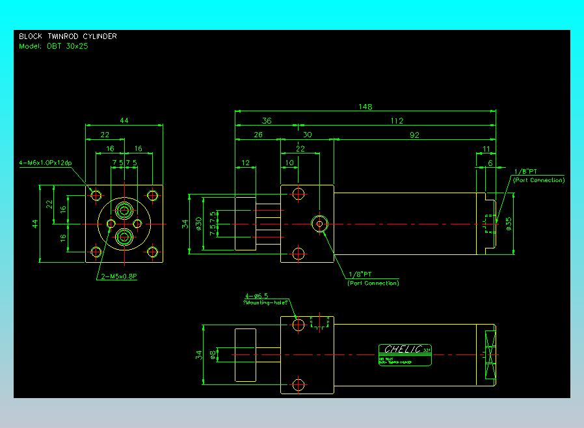The image size is (584, 428).
Task: Click the "2-M5x0.8P" callout text
Action: click(x=119, y=276)
